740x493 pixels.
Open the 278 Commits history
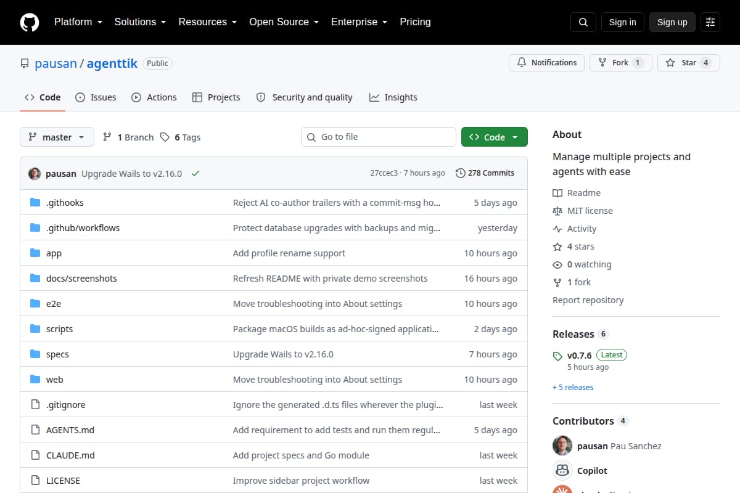click(x=485, y=173)
